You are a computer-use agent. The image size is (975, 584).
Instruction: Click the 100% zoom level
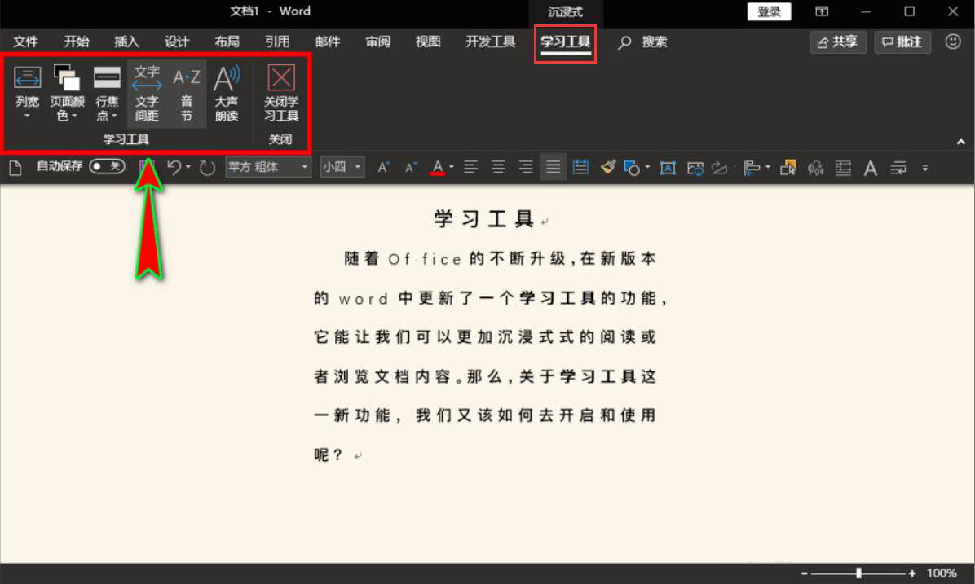pyautogui.click(x=942, y=573)
